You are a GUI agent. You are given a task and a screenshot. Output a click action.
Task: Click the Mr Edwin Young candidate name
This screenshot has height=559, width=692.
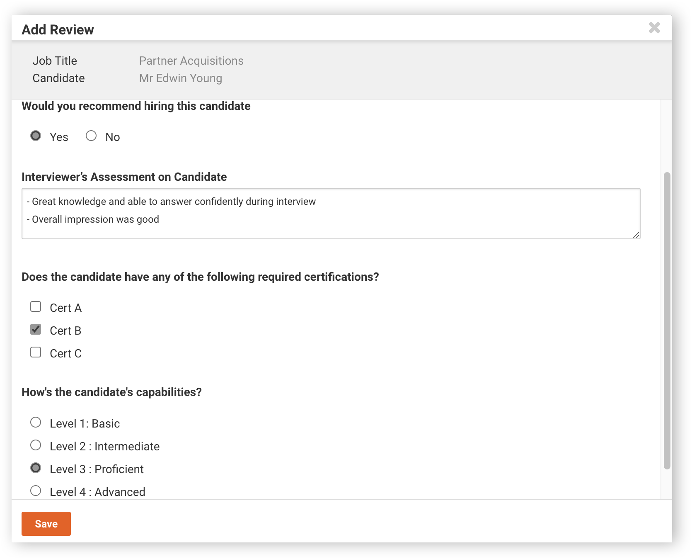point(181,78)
